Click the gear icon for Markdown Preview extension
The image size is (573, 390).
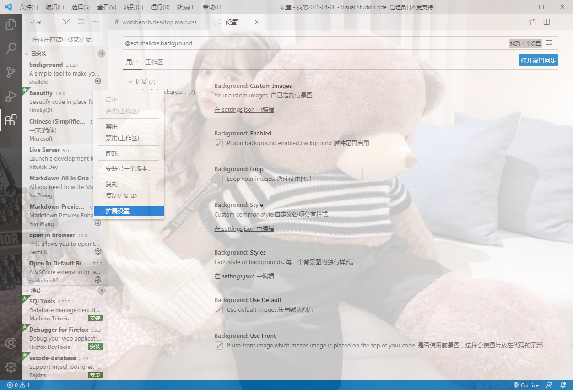tap(98, 223)
